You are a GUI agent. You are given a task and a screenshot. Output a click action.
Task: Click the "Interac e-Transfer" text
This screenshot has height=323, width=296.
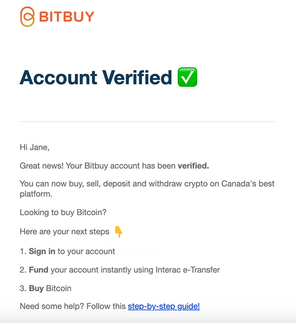tap(188, 270)
